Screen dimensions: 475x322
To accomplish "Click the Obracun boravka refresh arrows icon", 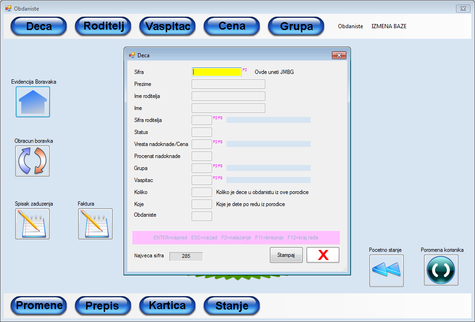I will pyautogui.click(x=32, y=161).
